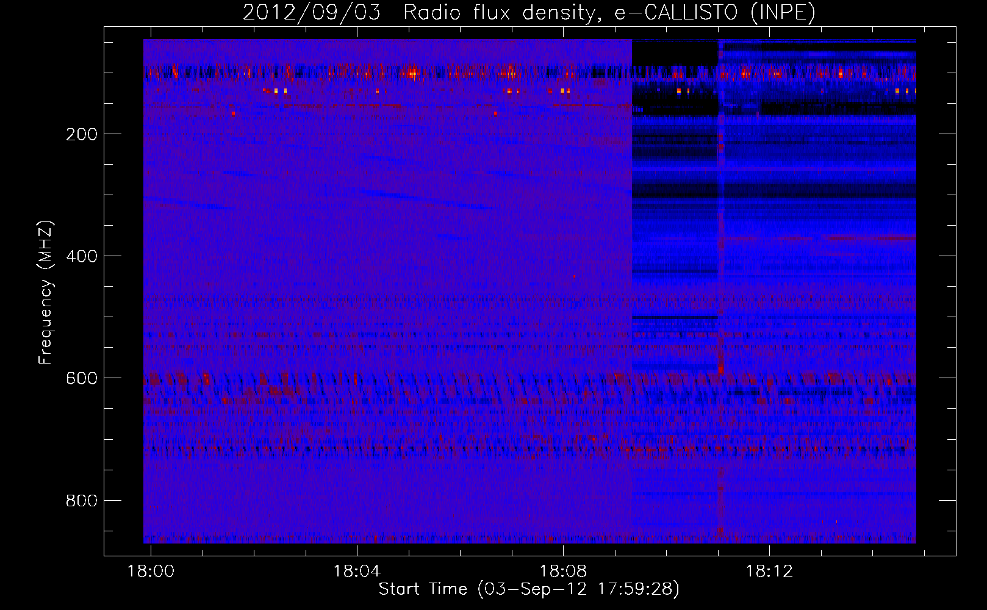Click the 18:08 time tick label

[x=563, y=571]
